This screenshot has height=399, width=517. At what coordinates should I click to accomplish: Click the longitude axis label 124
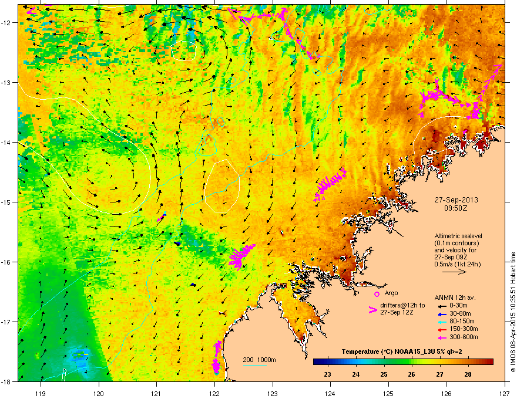330,394
